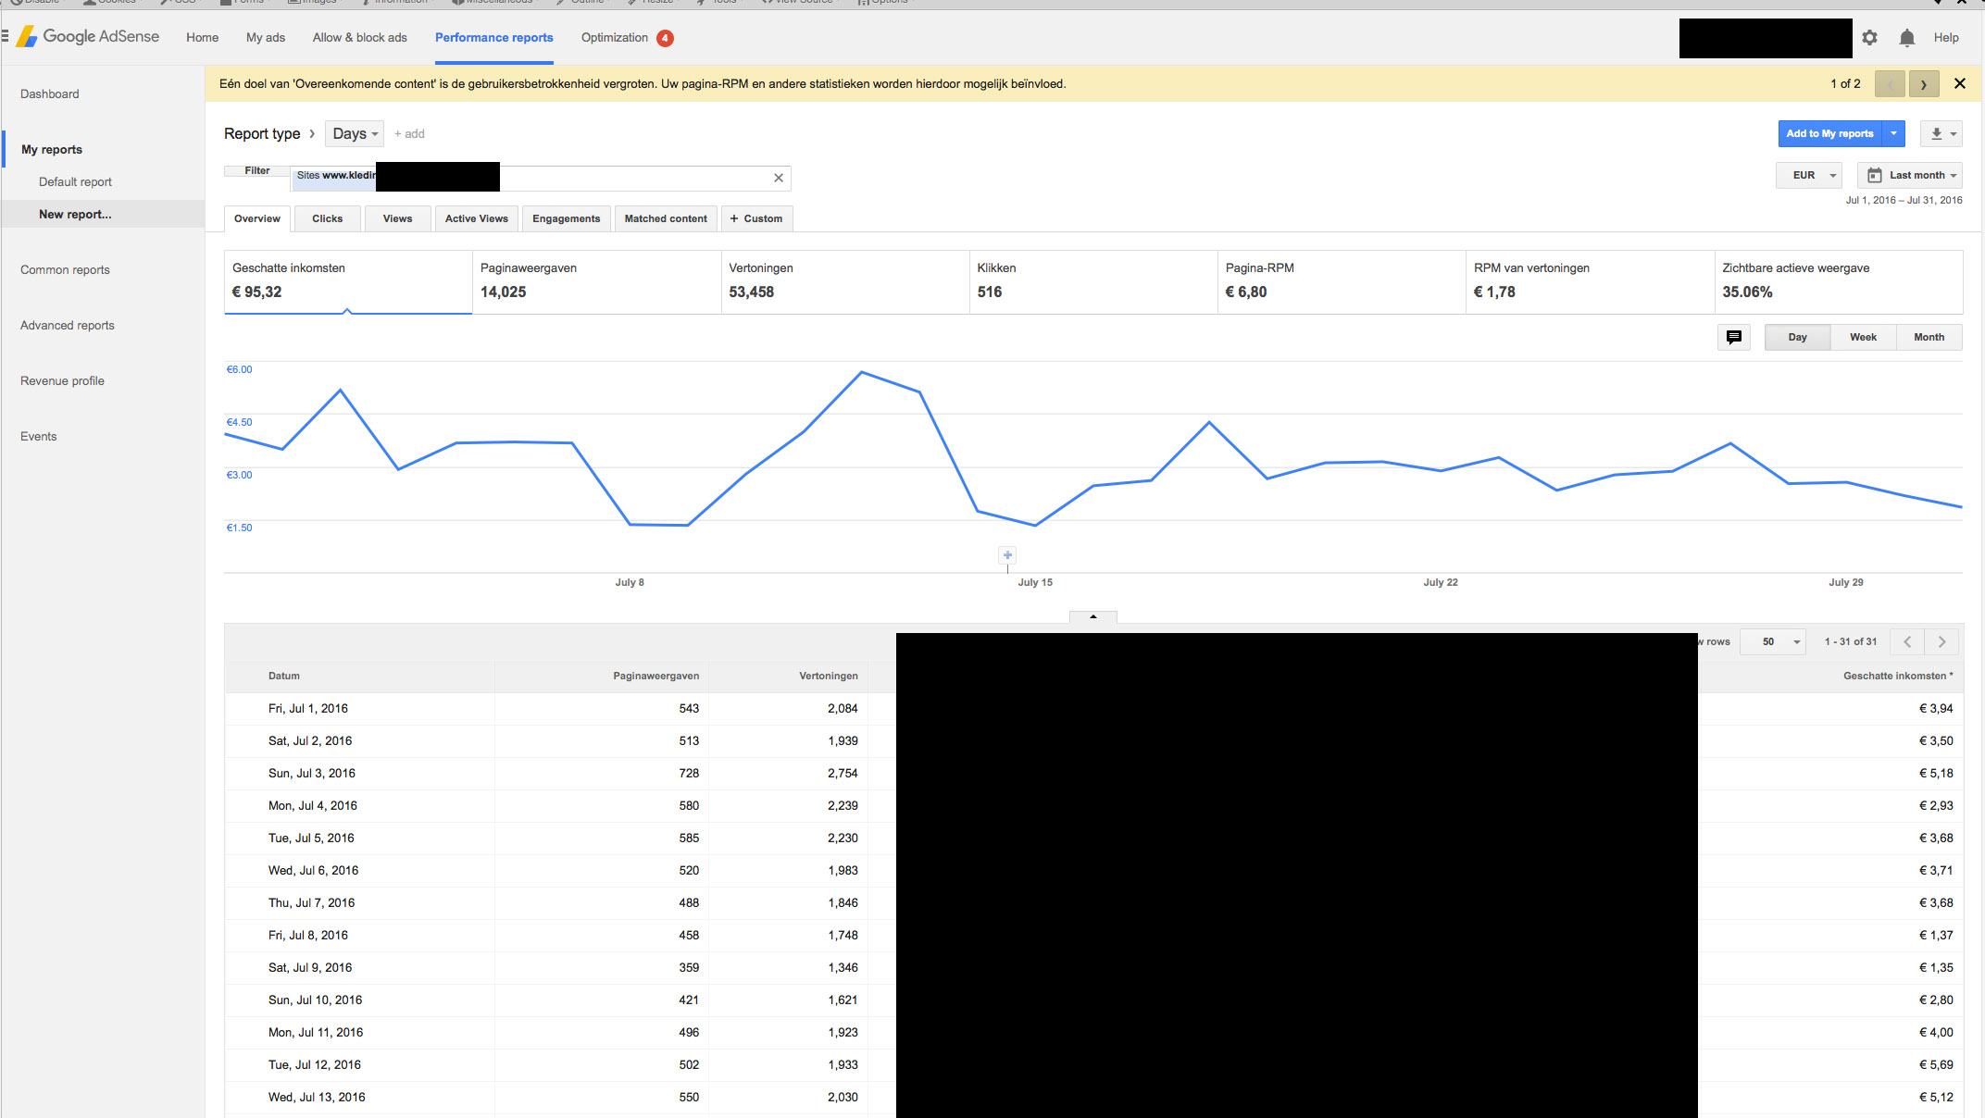Image resolution: width=1985 pixels, height=1118 pixels.
Task: Select the Pagina-RPM metric card
Action: (1342, 281)
